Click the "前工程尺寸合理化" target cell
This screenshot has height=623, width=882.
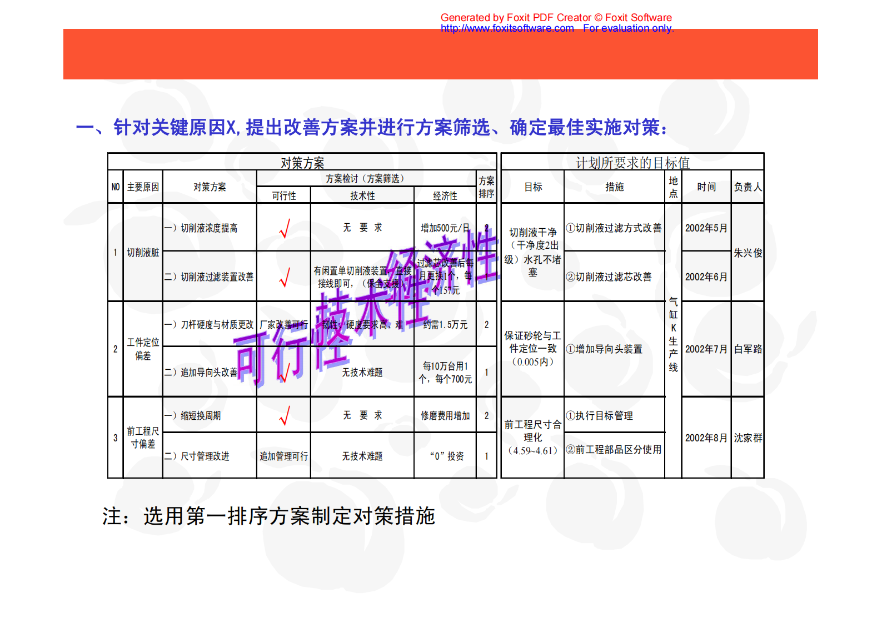click(x=533, y=438)
